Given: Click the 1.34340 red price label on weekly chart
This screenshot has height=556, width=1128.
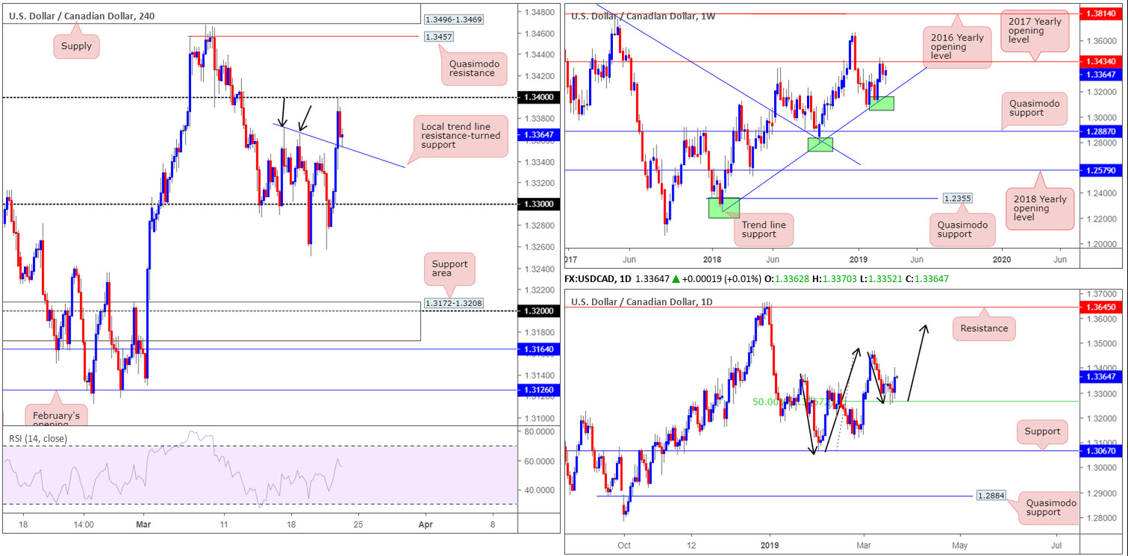Looking at the screenshot, I should (x=1100, y=62).
